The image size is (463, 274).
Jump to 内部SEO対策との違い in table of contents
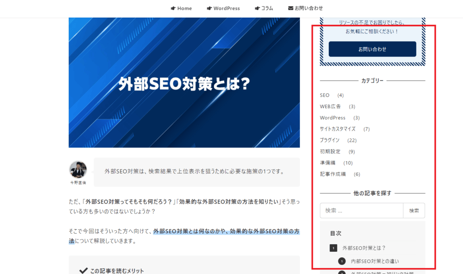375,261
